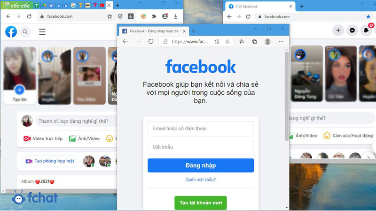Click the scroll down arrow in Edge page
The height and width of the screenshot is (211, 376).
pos(287,208)
